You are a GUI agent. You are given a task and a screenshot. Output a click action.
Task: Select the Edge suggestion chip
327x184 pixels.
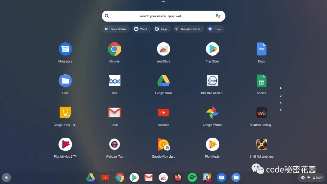pyautogui.click(x=162, y=29)
